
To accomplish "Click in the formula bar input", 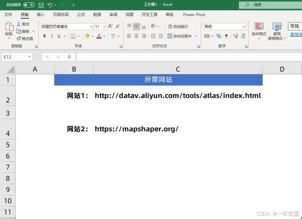I will click(x=189, y=57).
